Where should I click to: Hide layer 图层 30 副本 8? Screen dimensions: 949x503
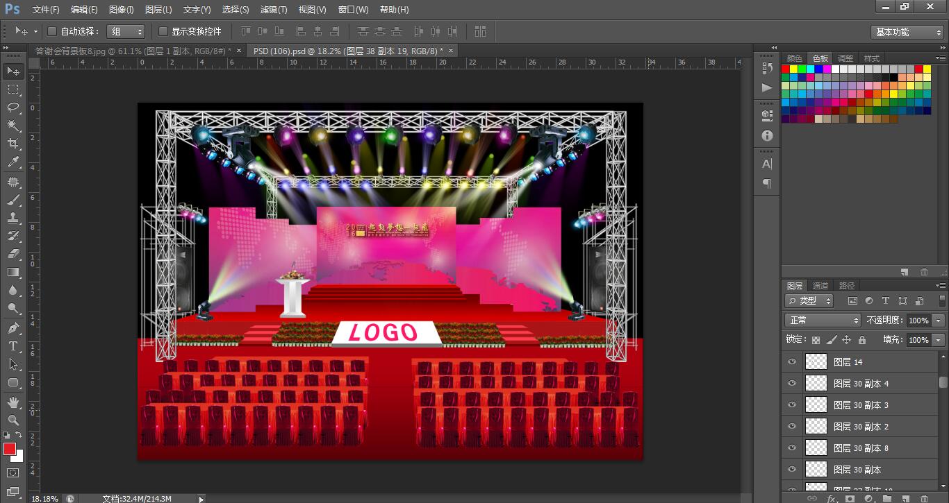[791, 447]
